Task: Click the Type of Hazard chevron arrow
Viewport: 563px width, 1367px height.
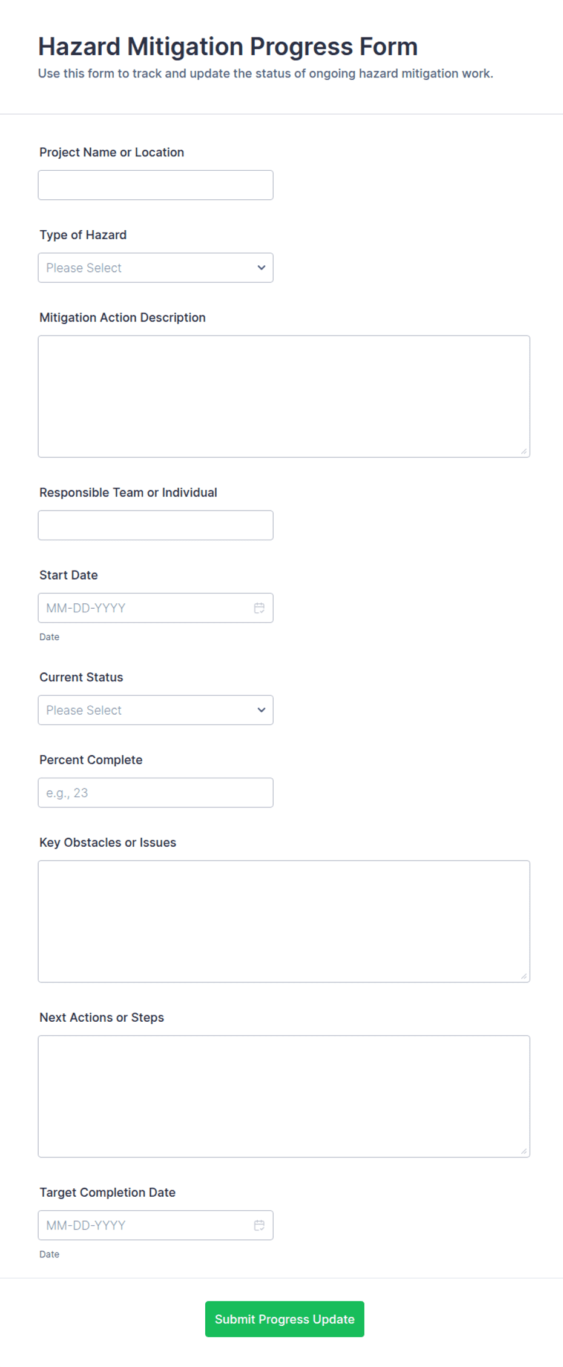Action: (262, 268)
